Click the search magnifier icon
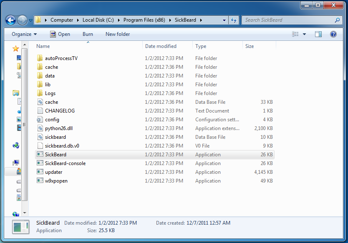The width and height of the screenshot is (348, 243). pos(337,20)
